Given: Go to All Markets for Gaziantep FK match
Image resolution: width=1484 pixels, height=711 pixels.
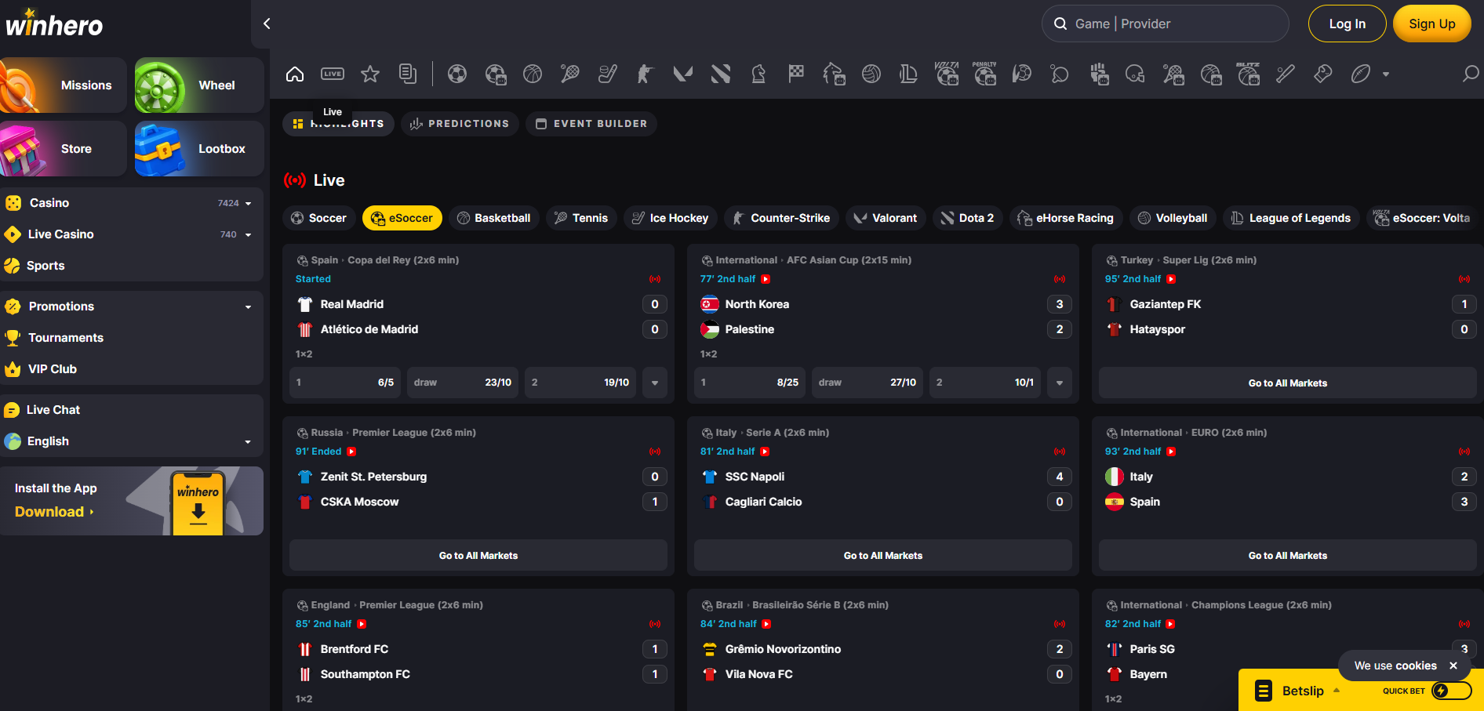Looking at the screenshot, I should 1287,383.
